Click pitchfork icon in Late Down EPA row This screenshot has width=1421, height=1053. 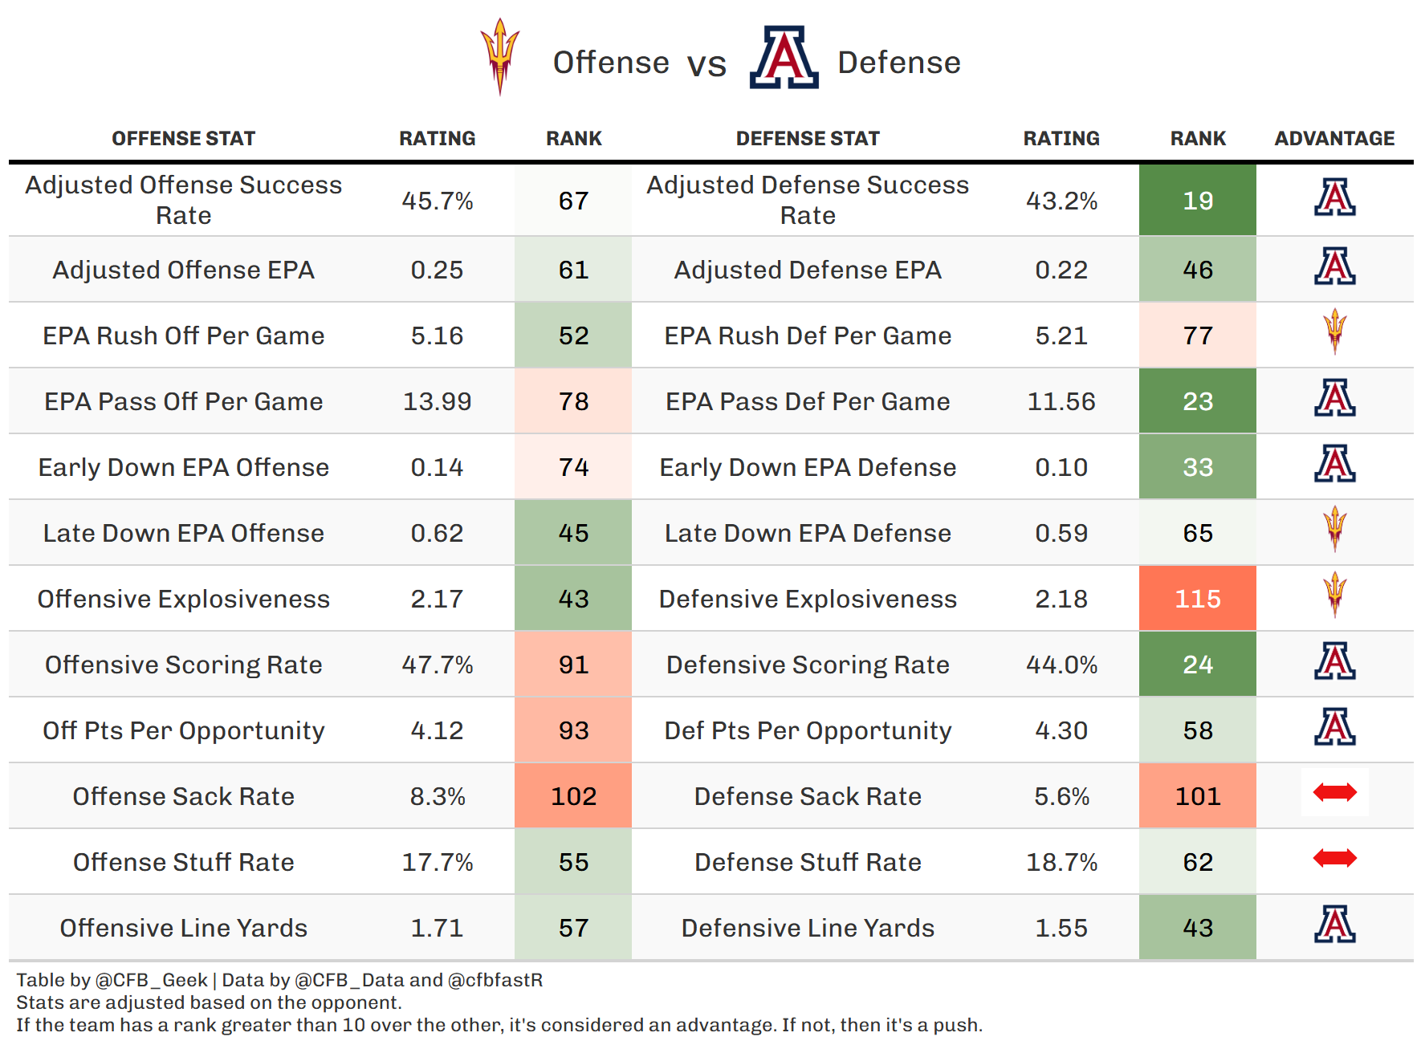coord(1334,529)
